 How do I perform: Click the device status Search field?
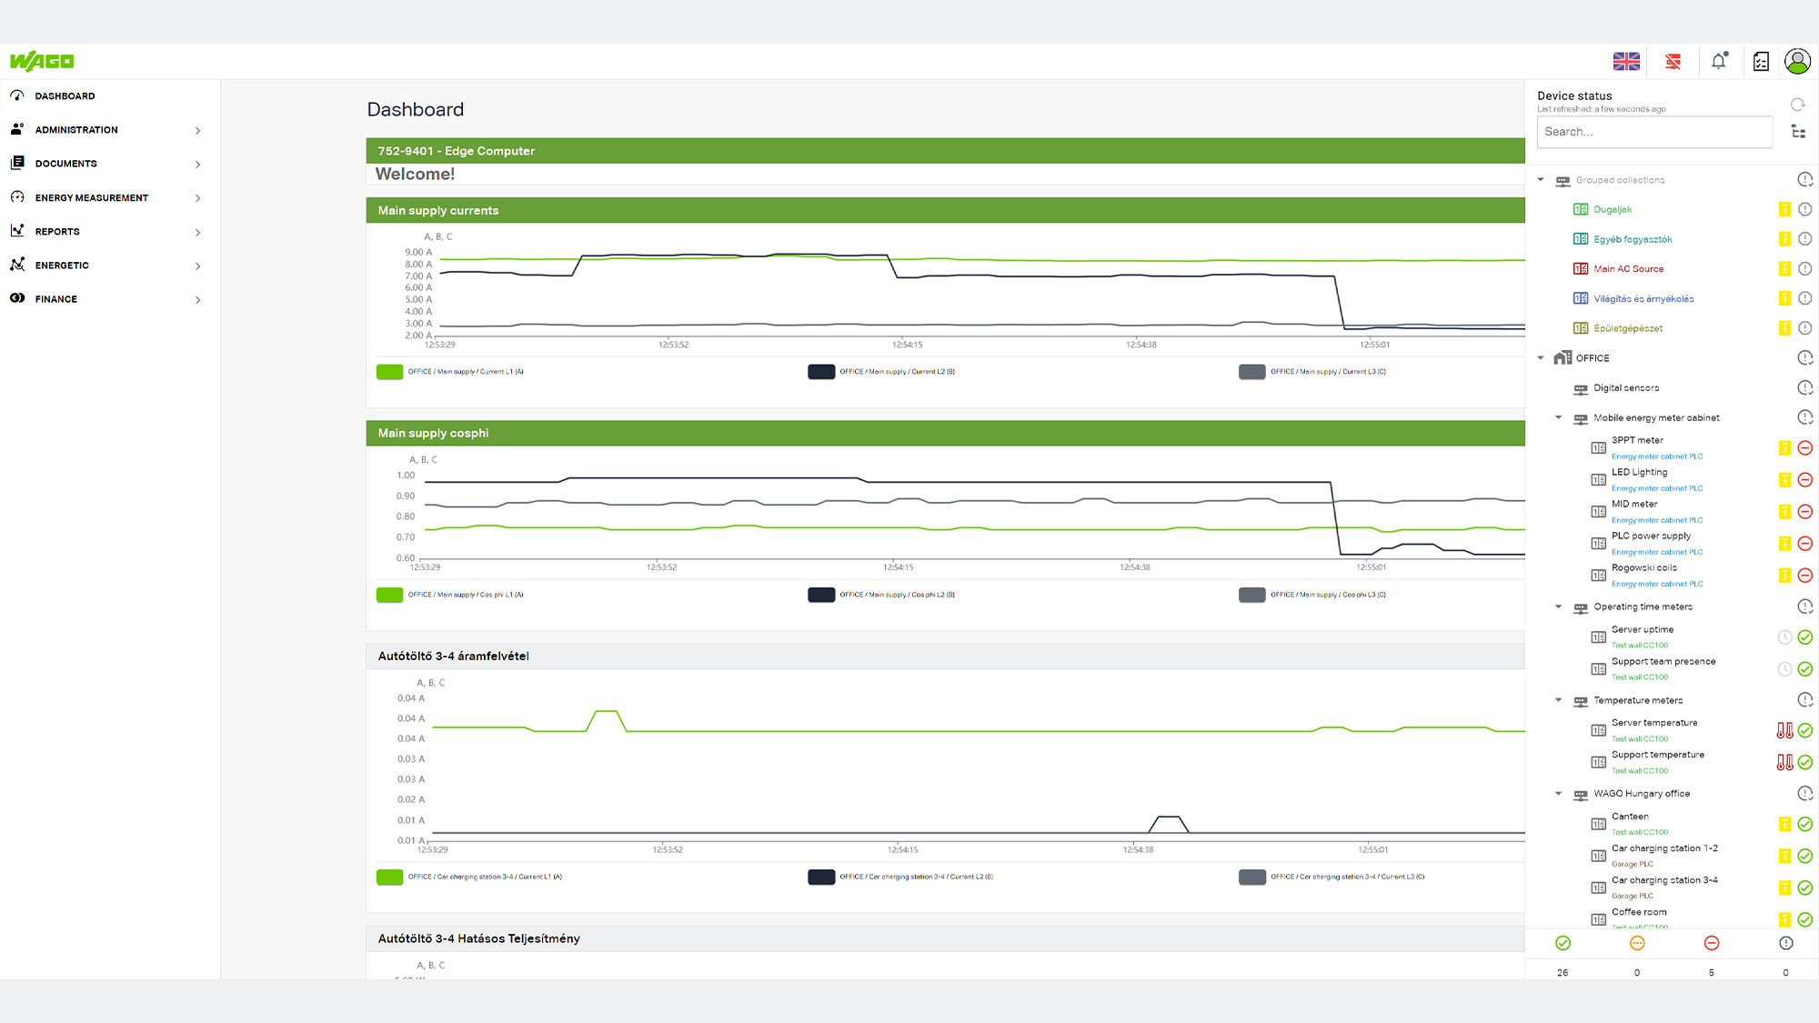coord(1654,132)
